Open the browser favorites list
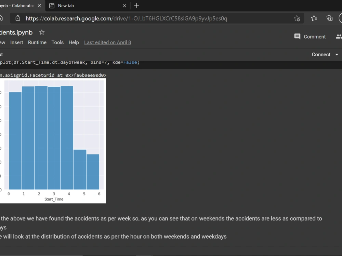 [x=314, y=18]
